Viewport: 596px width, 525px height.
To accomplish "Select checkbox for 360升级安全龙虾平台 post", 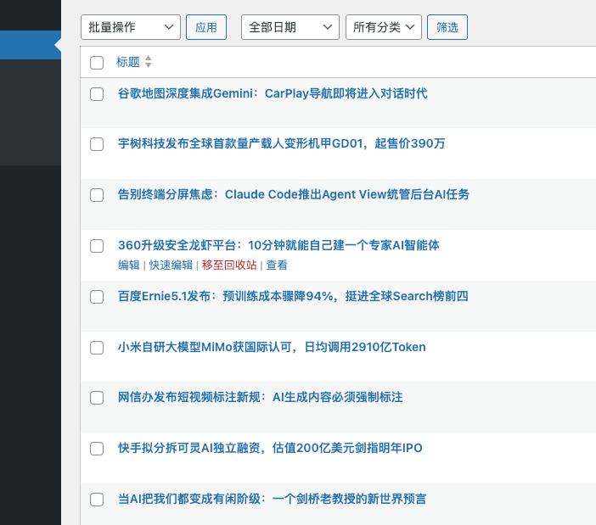I will [x=97, y=246].
